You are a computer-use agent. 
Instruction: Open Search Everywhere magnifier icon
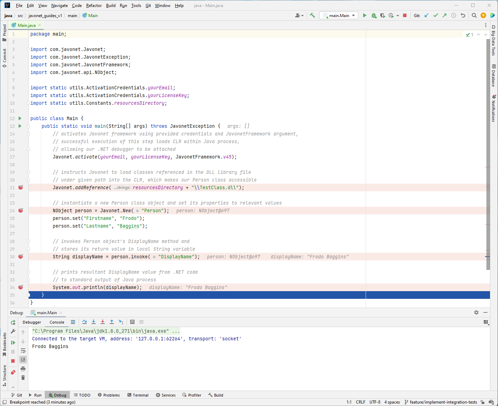coord(474,15)
